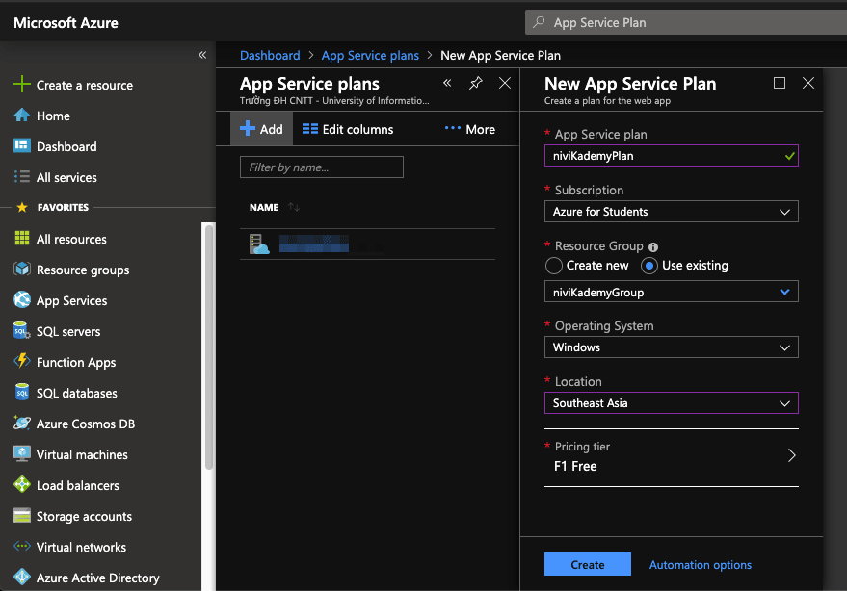Click the Resource groups cube icon
Viewport: 847px width, 591px height.
click(22, 269)
